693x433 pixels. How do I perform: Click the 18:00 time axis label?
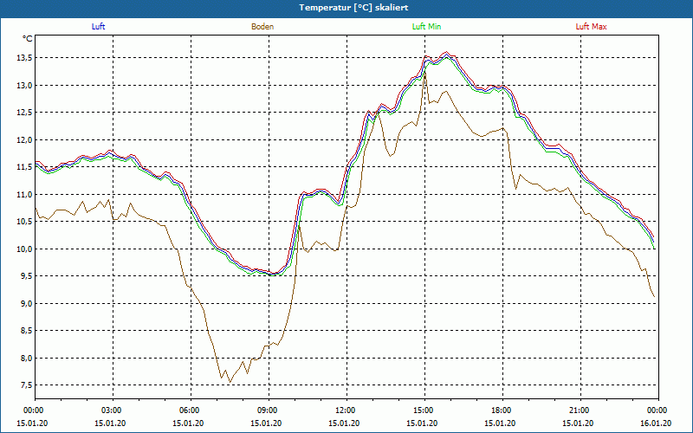pyautogui.click(x=502, y=410)
